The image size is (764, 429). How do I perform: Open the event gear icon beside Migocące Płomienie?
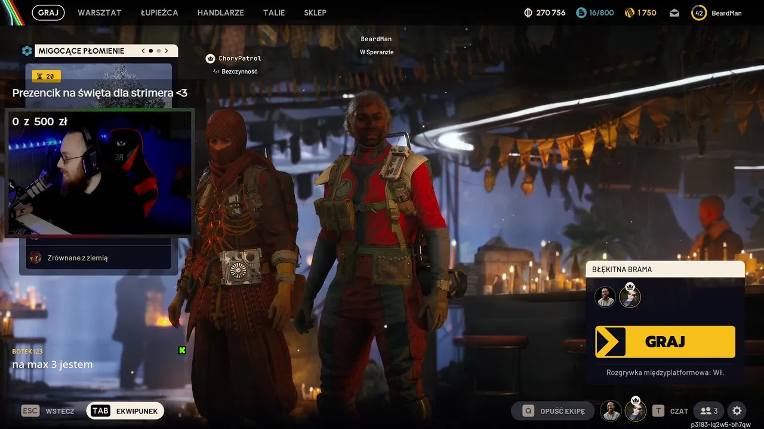(27, 51)
